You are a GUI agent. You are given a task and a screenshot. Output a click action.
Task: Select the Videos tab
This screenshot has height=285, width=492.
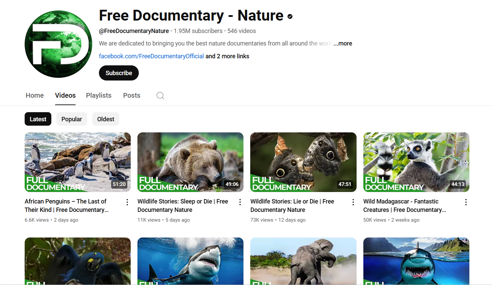[65, 95]
